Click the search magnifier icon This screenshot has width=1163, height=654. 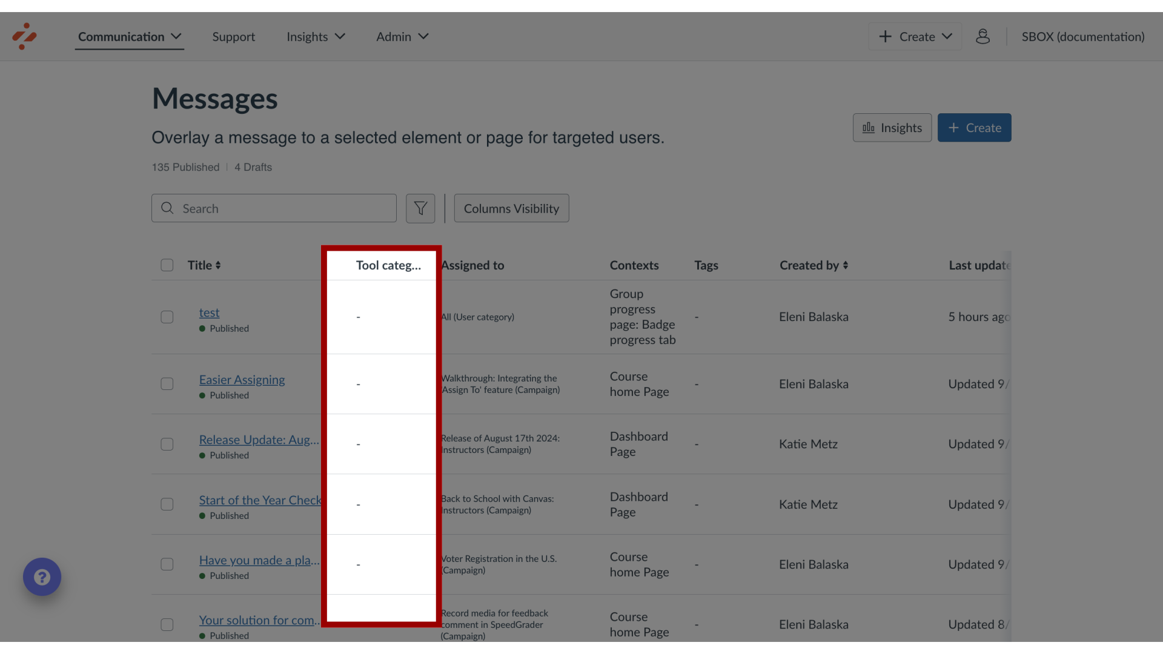pos(167,208)
